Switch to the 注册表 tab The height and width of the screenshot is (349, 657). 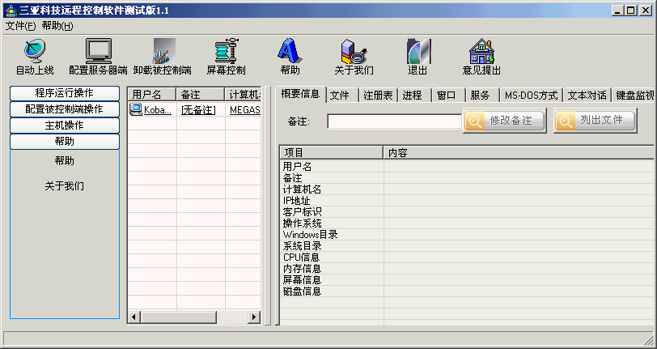coord(377,95)
